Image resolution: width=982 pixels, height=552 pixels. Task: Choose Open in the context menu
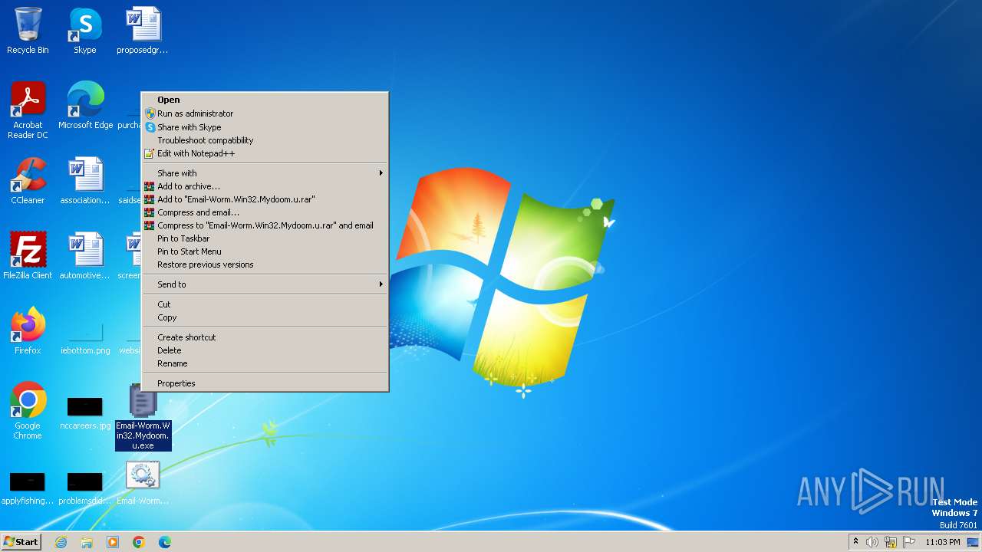click(265, 100)
